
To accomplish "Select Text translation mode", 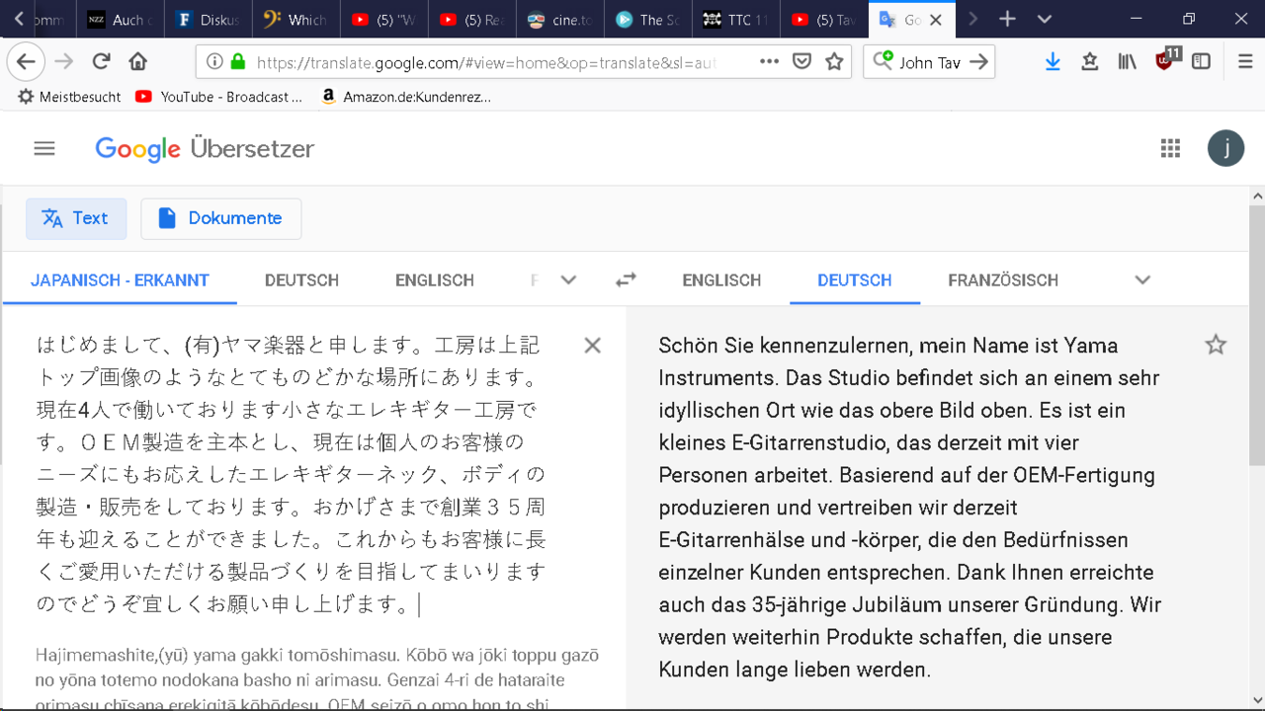I will coord(76,218).
